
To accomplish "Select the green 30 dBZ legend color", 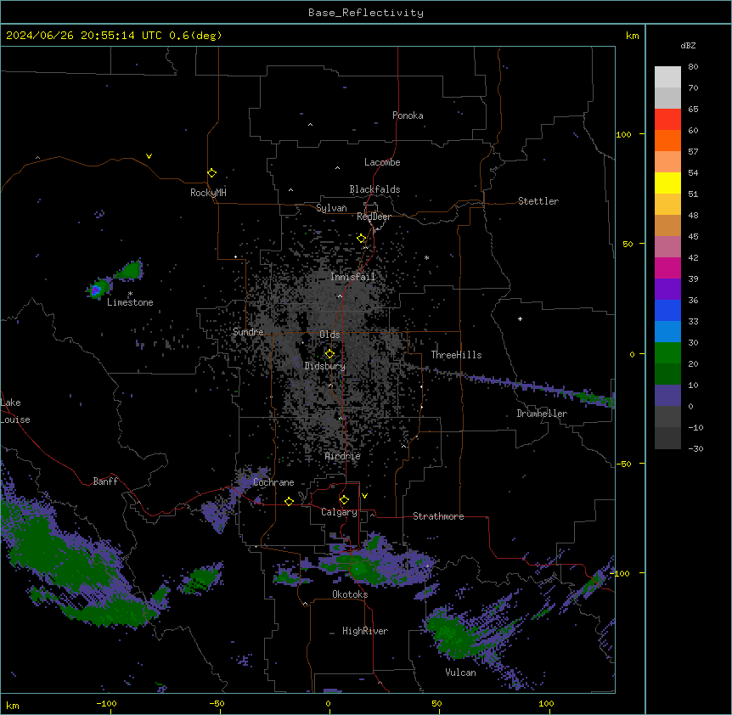I will [x=667, y=353].
